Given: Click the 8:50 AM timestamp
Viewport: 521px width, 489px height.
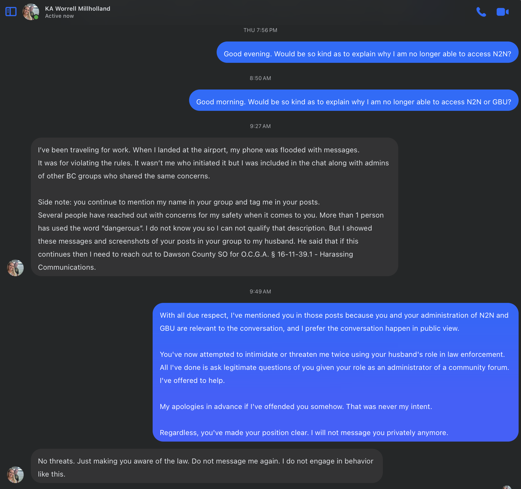Looking at the screenshot, I should [x=260, y=78].
